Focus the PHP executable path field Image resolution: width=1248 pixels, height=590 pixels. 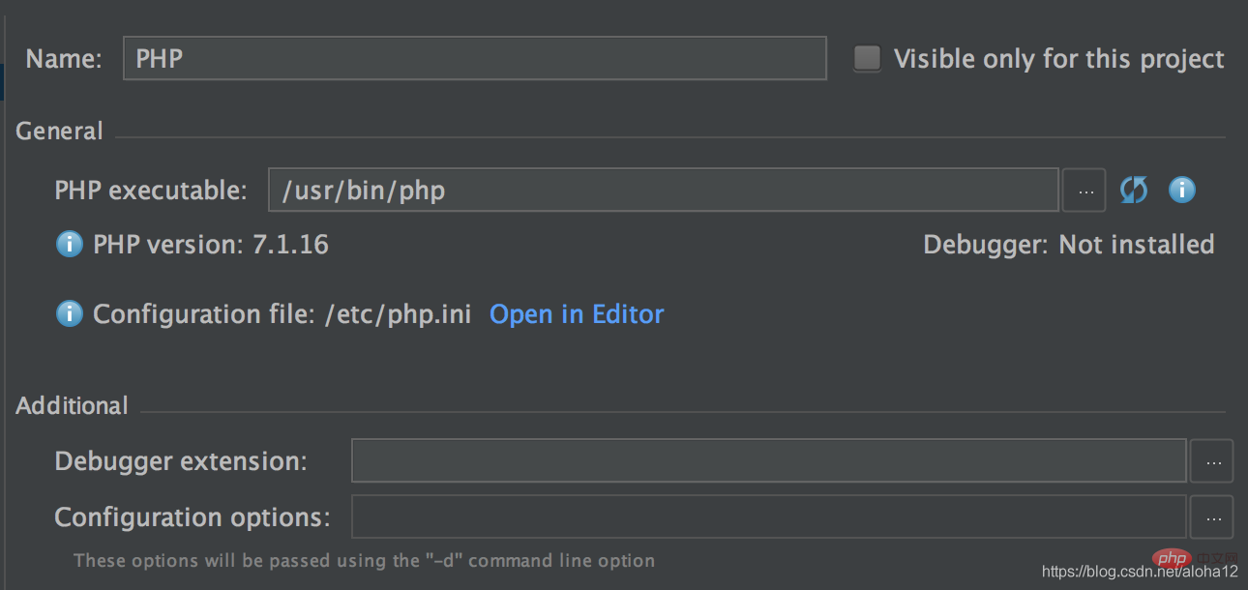coord(664,190)
